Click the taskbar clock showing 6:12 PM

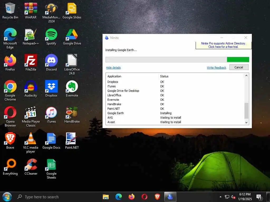click(x=245, y=197)
